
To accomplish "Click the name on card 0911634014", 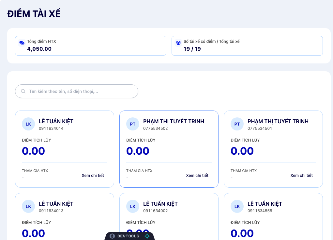I will [56, 121].
